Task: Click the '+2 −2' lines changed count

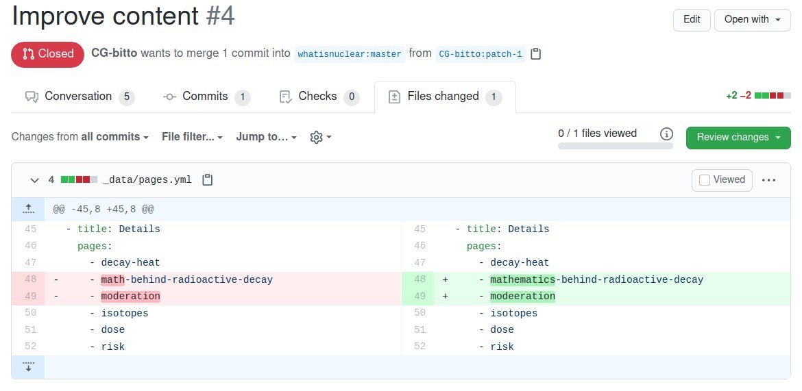Action: pos(738,96)
